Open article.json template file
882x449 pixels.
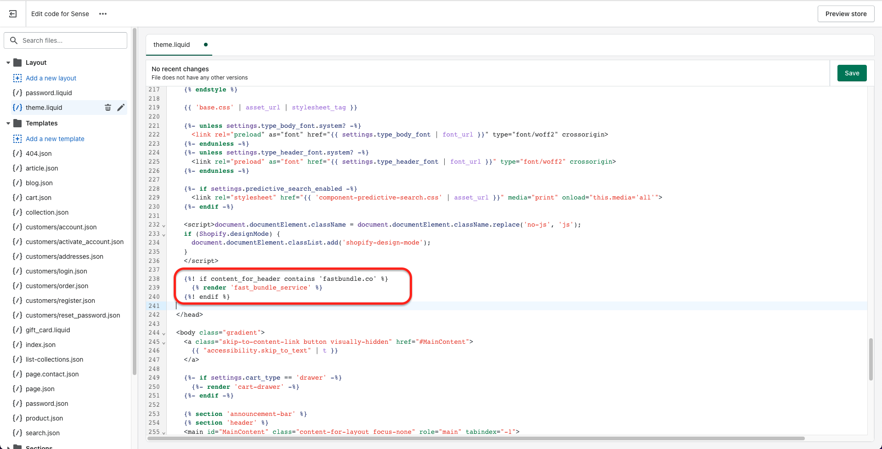pyautogui.click(x=42, y=168)
